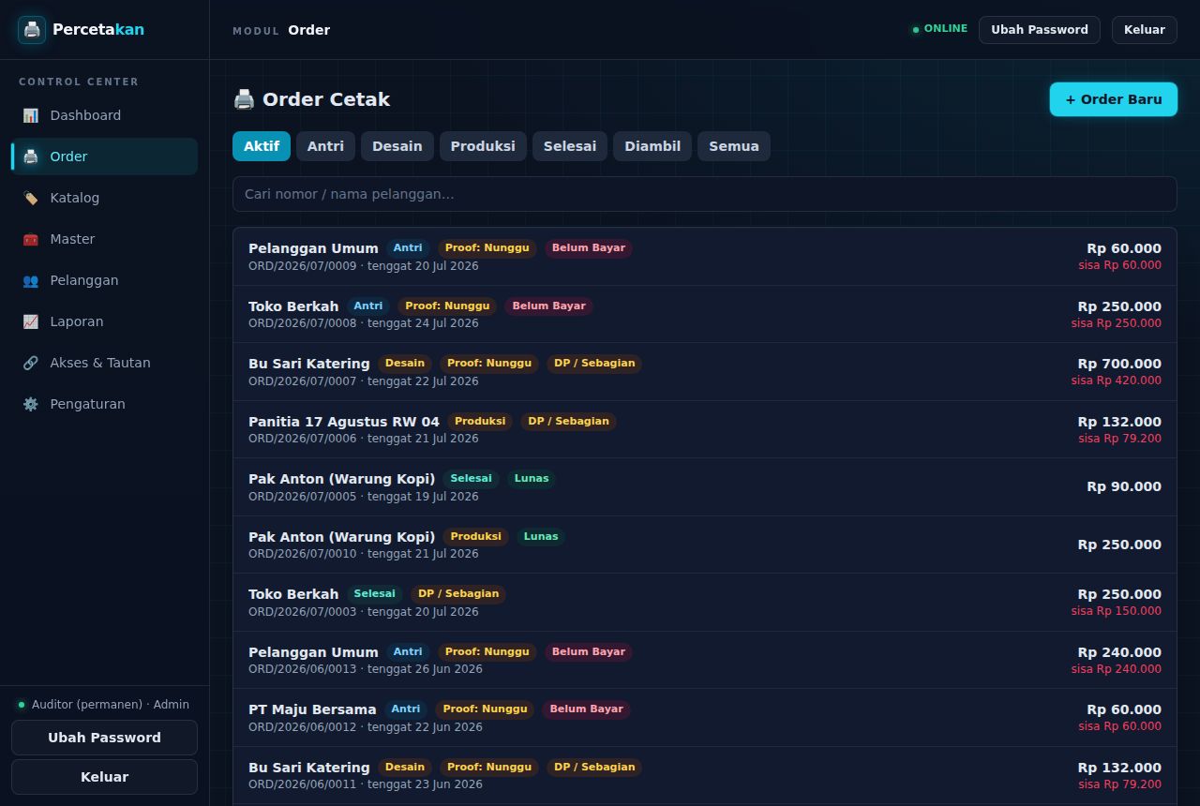Focus the search nomor / nama pelanggan field

pos(705,194)
